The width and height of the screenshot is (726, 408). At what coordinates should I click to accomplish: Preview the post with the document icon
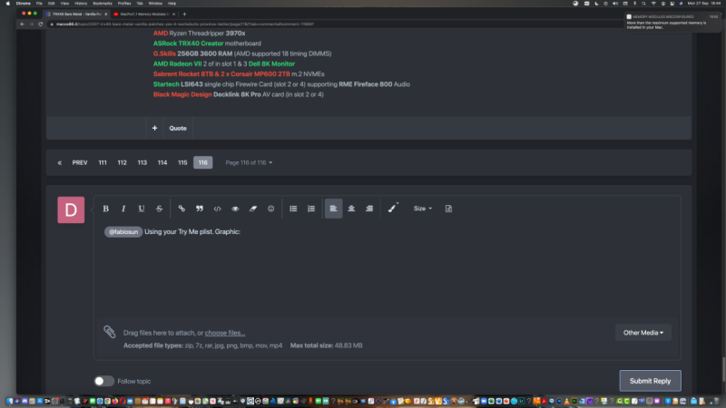click(x=448, y=209)
